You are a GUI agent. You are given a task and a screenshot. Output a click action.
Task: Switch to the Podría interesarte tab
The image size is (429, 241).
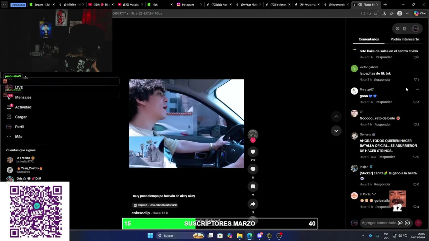click(405, 39)
